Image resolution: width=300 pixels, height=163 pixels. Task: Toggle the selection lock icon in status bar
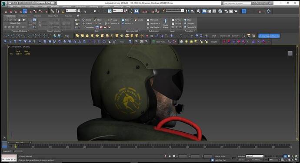pos(170,156)
